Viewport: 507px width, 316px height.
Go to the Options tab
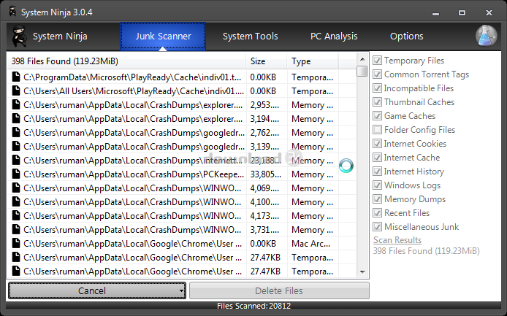[406, 36]
